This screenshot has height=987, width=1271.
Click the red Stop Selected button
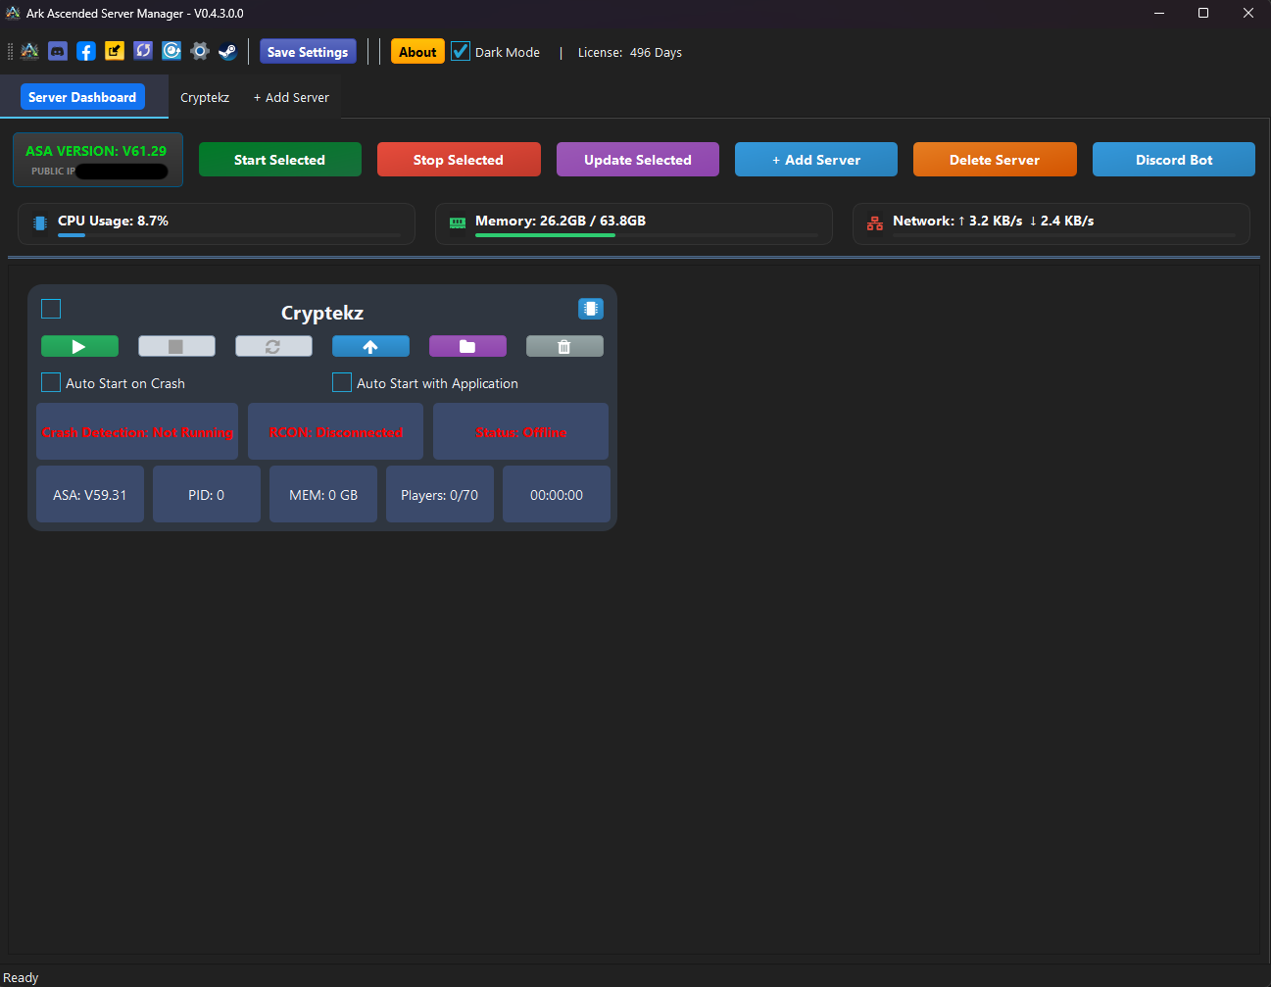(x=459, y=160)
